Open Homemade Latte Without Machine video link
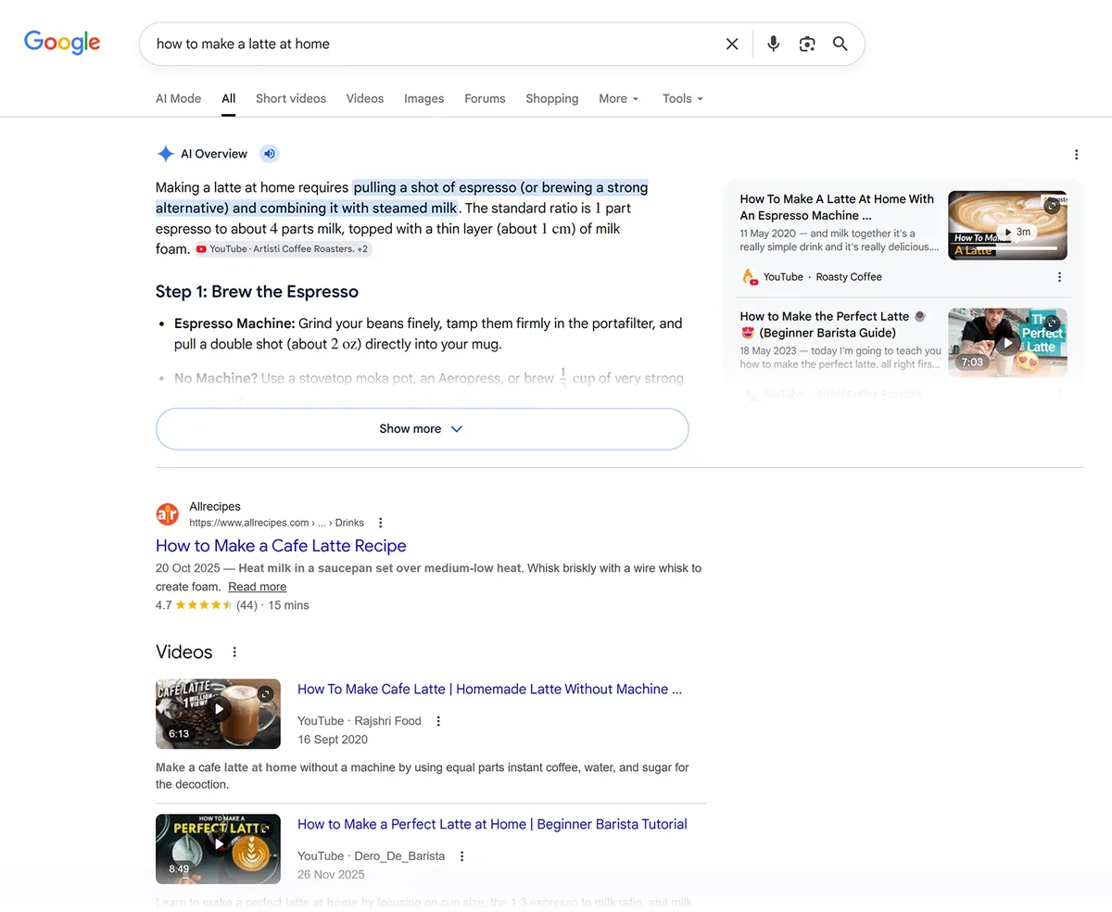This screenshot has height=912, width=1112. point(489,690)
